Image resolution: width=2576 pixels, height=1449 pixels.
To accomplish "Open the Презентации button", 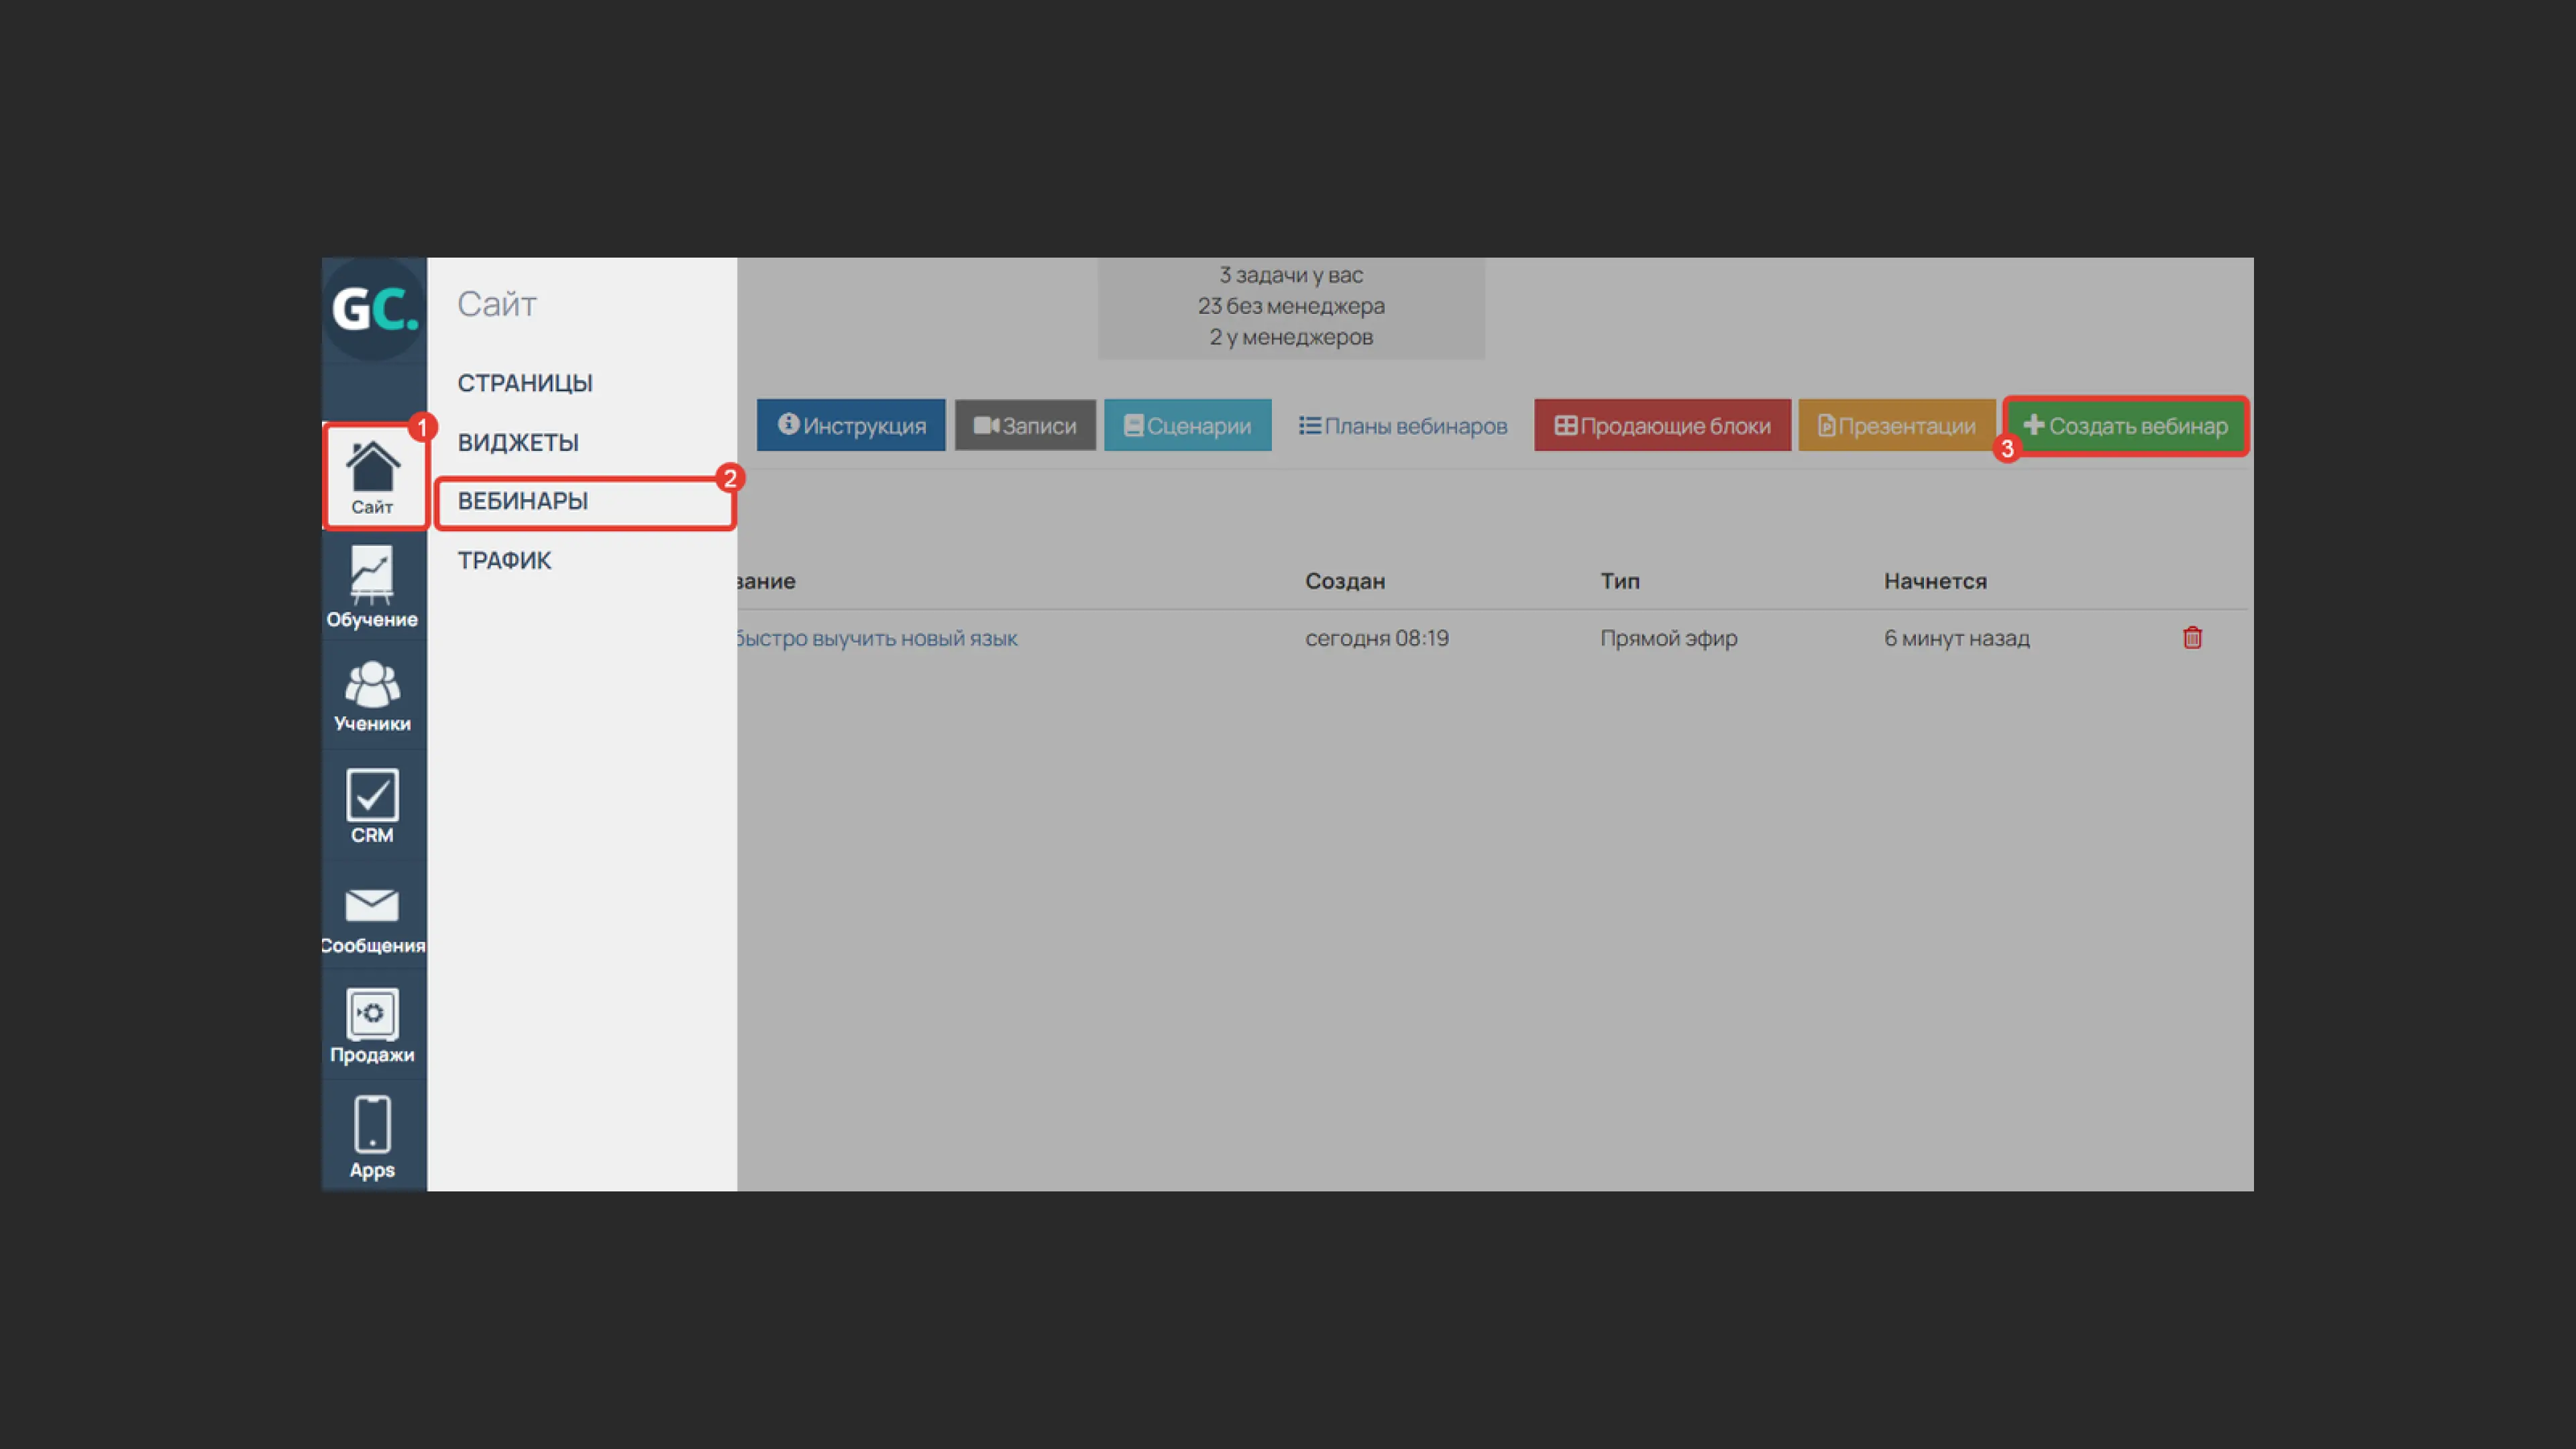I will [1896, 426].
